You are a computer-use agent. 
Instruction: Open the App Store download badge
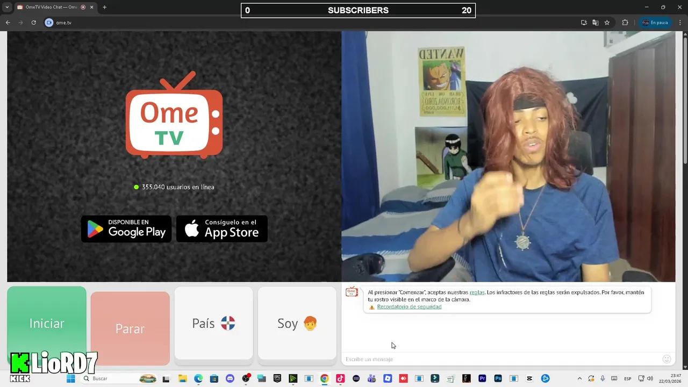coord(222,229)
